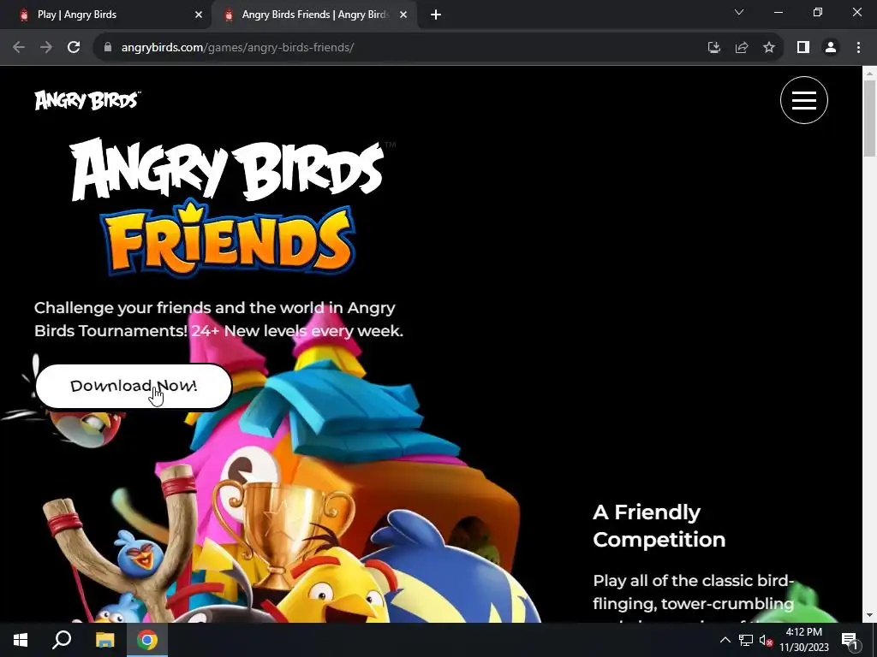The image size is (877, 657).
Task: Click the scrollbar down arrow
Action: [870, 616]
